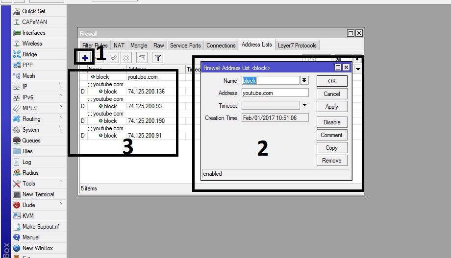Open the column selector dropdown in list header
This screenshot has height=258, width=451.
click(x=358, y=69)
